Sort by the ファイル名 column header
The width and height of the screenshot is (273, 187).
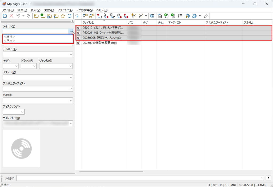click(104, 23)
